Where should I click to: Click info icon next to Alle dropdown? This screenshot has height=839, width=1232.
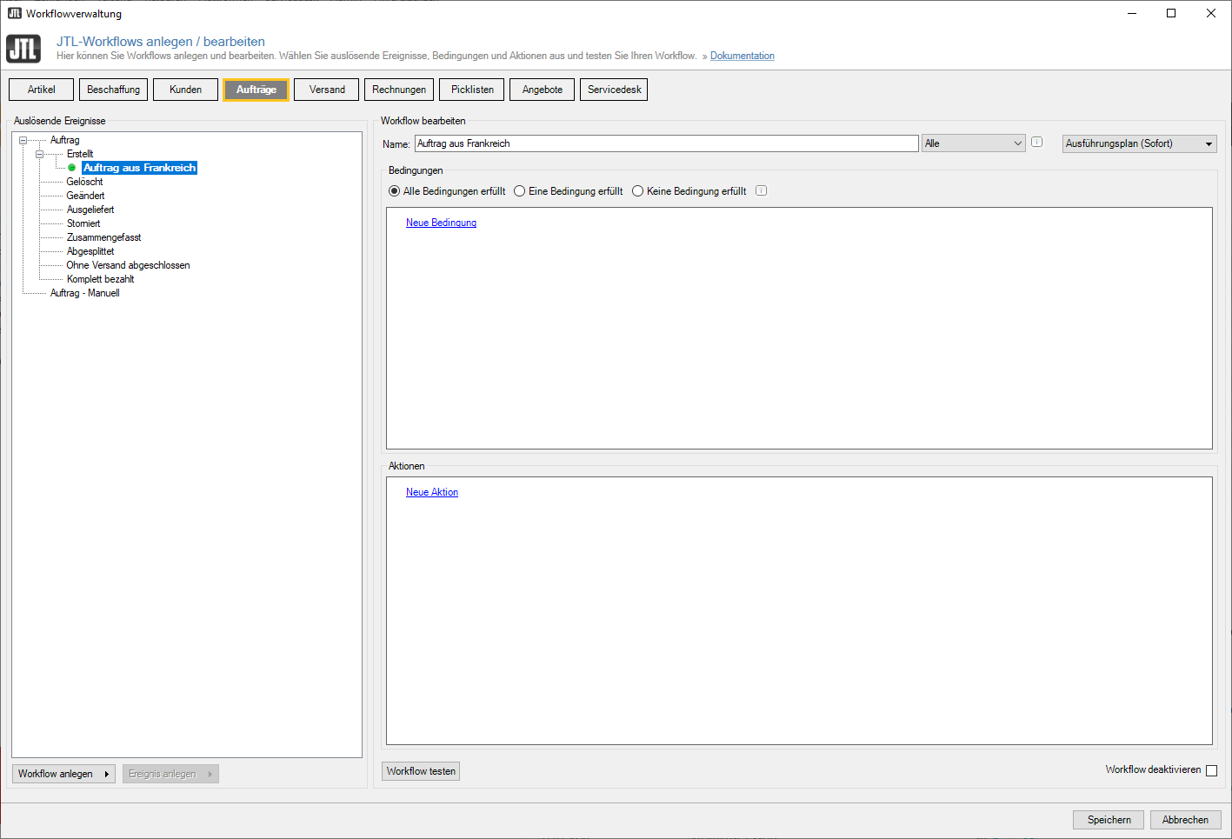pos(1036,142)
